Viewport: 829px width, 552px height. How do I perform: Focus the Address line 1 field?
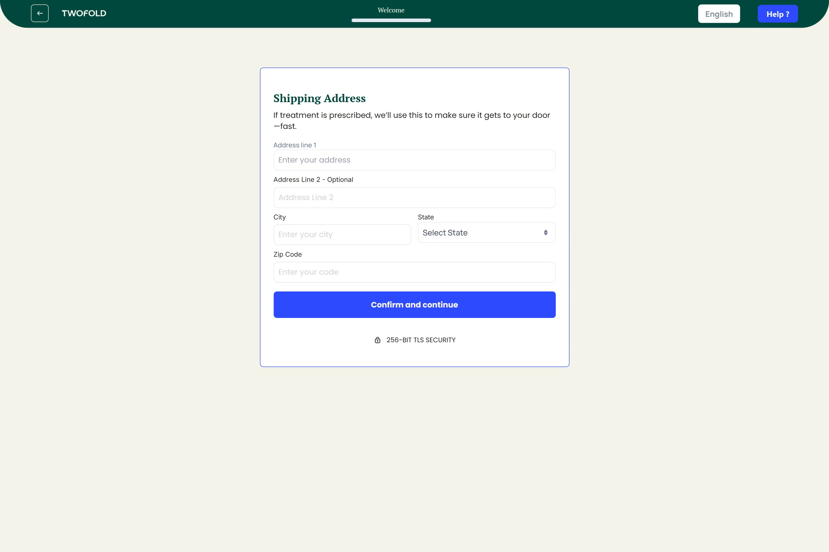[x=414, y=160]
